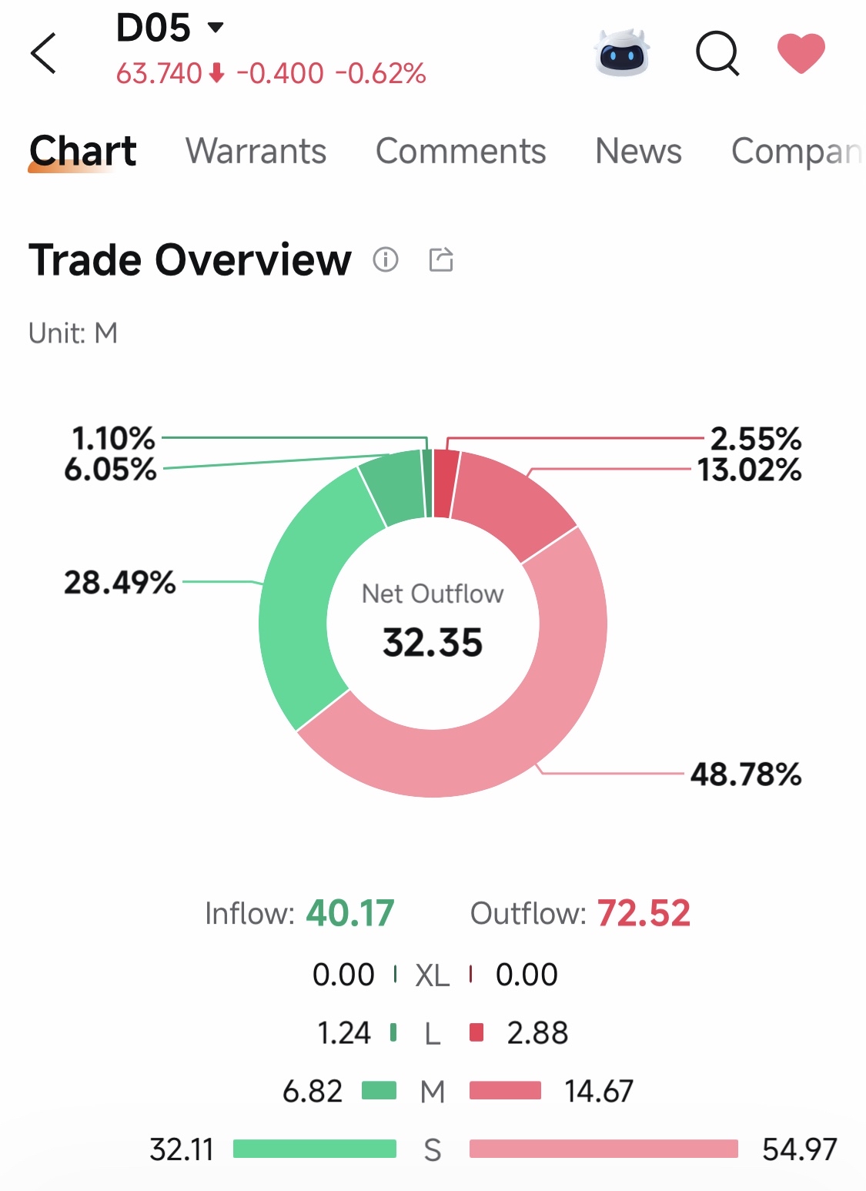
Task: Switch to the Warrants tab
Action: click(256, 151)
